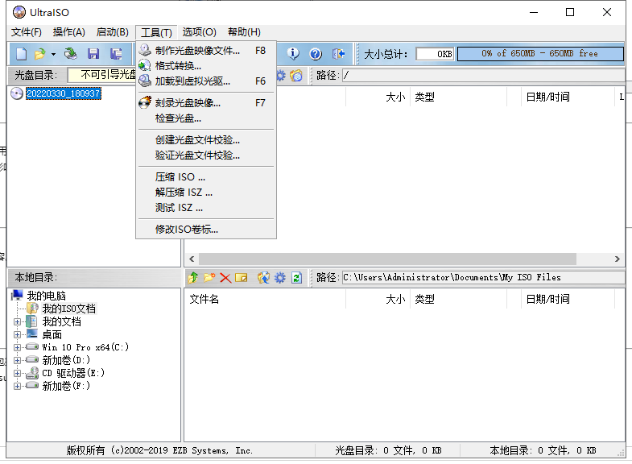Sort disc list by 类型 column header

point(458,97)
